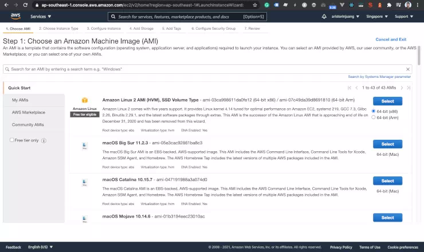Click the "1 to 43 of 43 AMIs" text
The width and height of the screenshot is (424, 252).
click(379, 88)
